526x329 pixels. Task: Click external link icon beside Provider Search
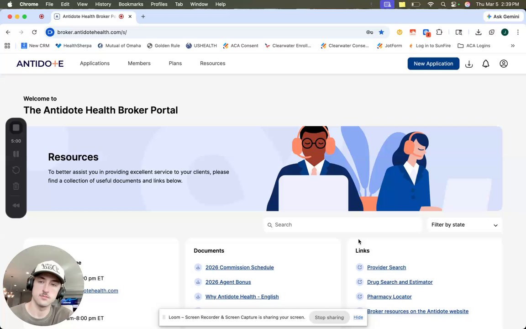tap(360, 267)
